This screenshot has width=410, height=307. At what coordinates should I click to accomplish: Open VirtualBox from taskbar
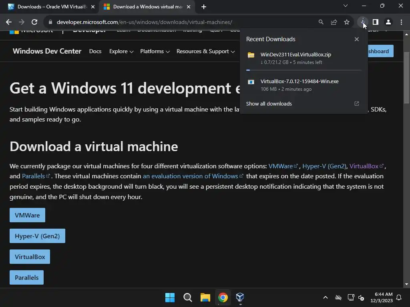[x=240, y=297]
